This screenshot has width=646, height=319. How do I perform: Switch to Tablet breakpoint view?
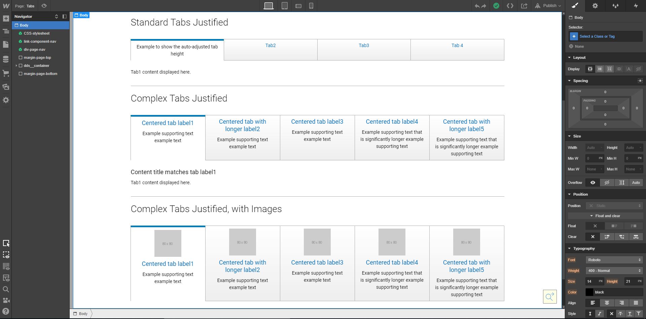pyautogui.click(x=285, y=6)
